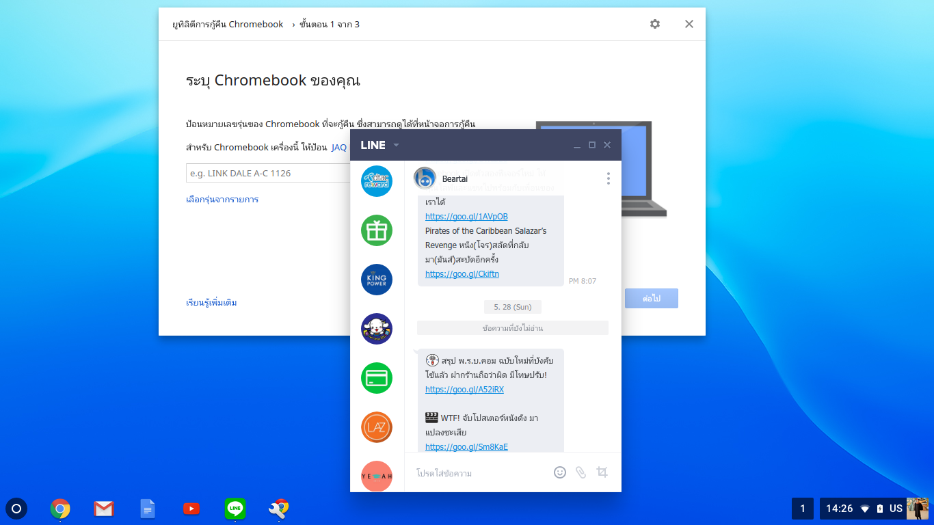934x525 pixels.
Task: Click the user avatar in system tray
Action: click(x=918, y=509)
